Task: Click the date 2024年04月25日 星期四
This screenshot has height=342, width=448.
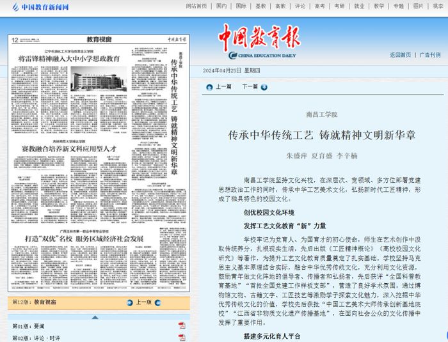Action: tap(232, 70)
